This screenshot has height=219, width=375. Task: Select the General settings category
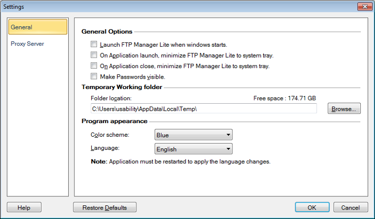[37, 27]
